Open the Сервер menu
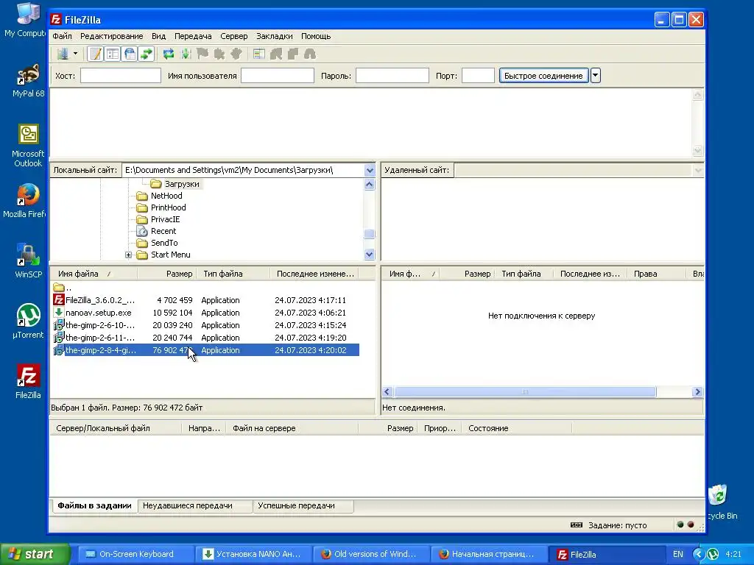The image size is (754, 565). coord(233,36)
